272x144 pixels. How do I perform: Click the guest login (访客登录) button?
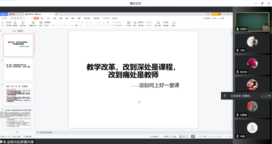[216, 14]
